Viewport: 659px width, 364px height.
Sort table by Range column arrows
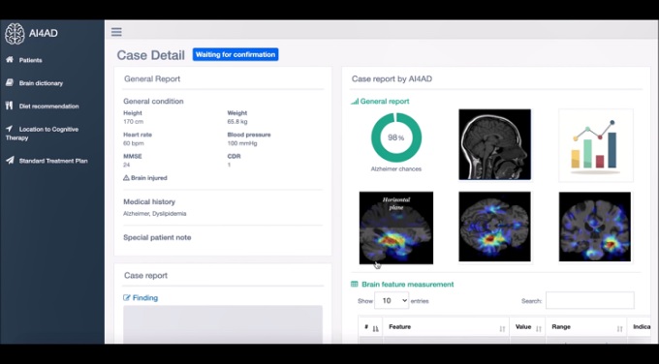click(x=619, y=329)
